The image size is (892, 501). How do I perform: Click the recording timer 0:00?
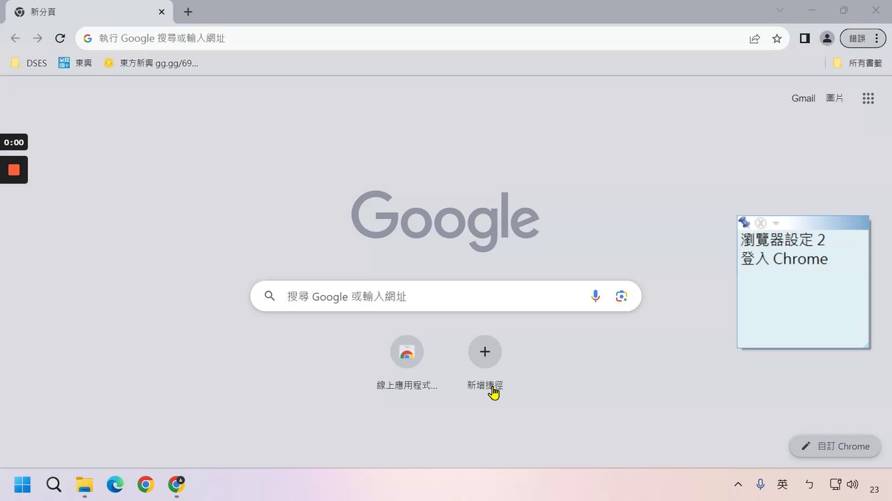tap(14, 143)
